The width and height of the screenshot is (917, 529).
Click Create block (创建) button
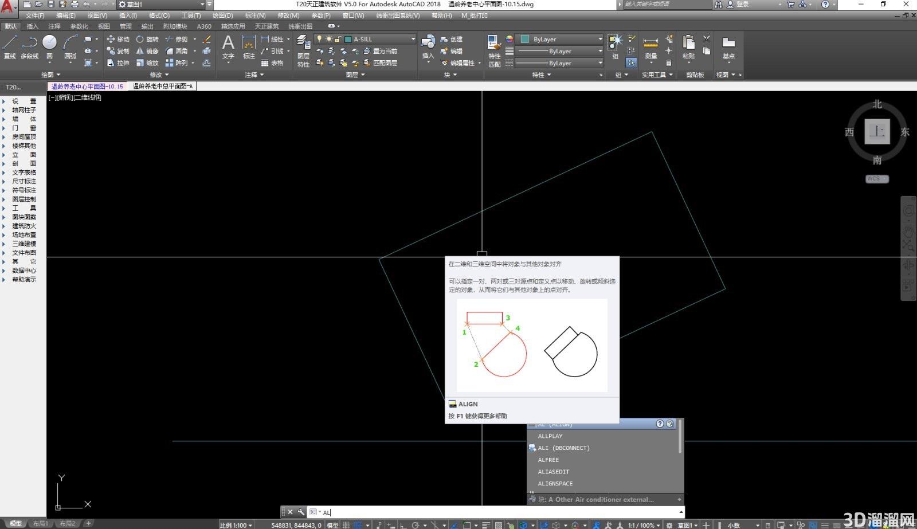pyautogui.click(x=452, y=39)
